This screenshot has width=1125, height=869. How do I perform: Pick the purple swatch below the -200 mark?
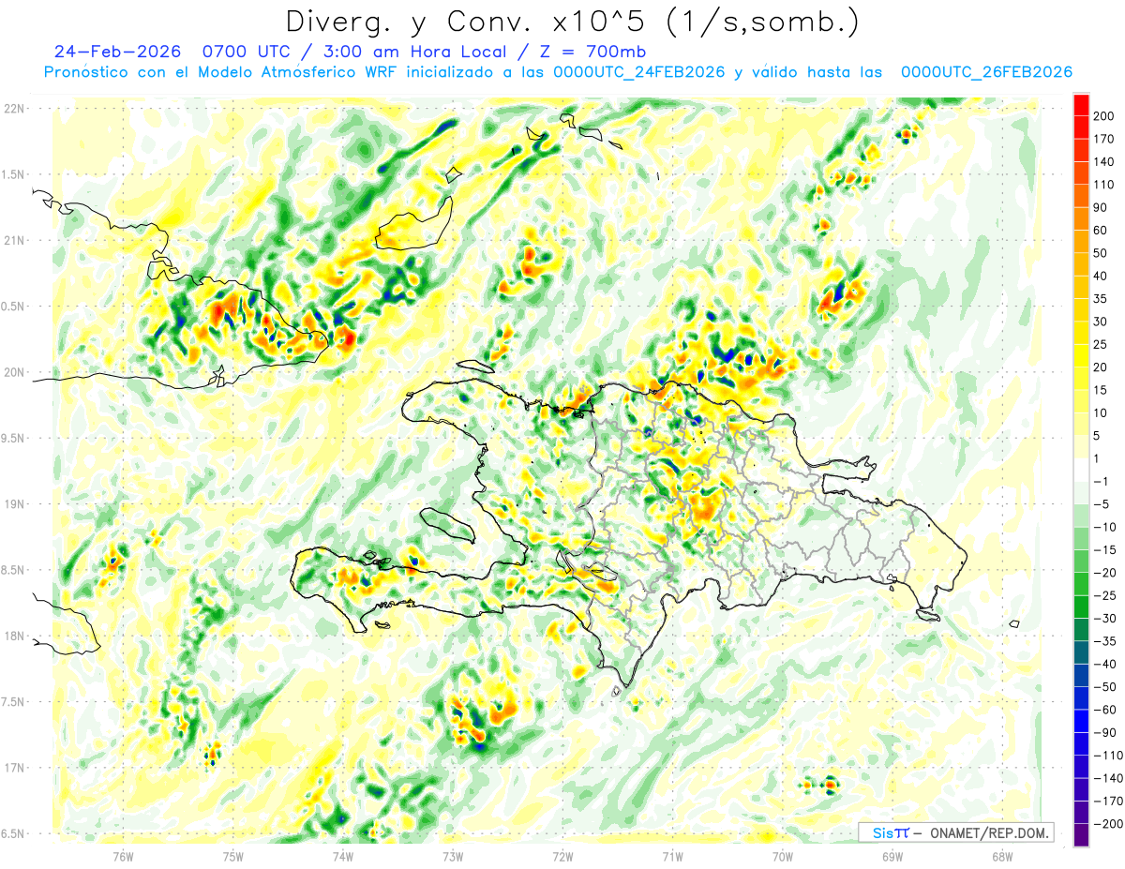point(1081,836)
